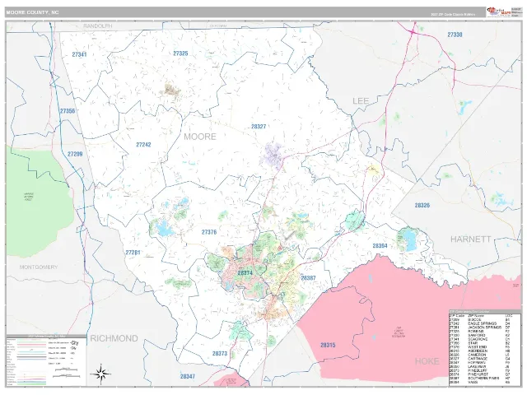
Task: Click the JACKSON SPRINGS row in ZIP index
Action: click(x=481, y=328)
